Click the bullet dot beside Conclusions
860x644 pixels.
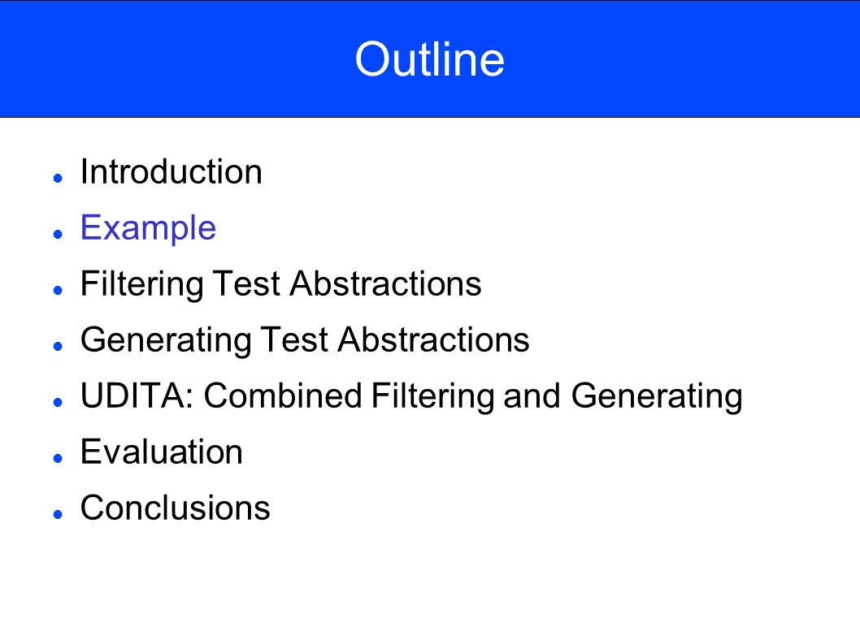(59, 514)
